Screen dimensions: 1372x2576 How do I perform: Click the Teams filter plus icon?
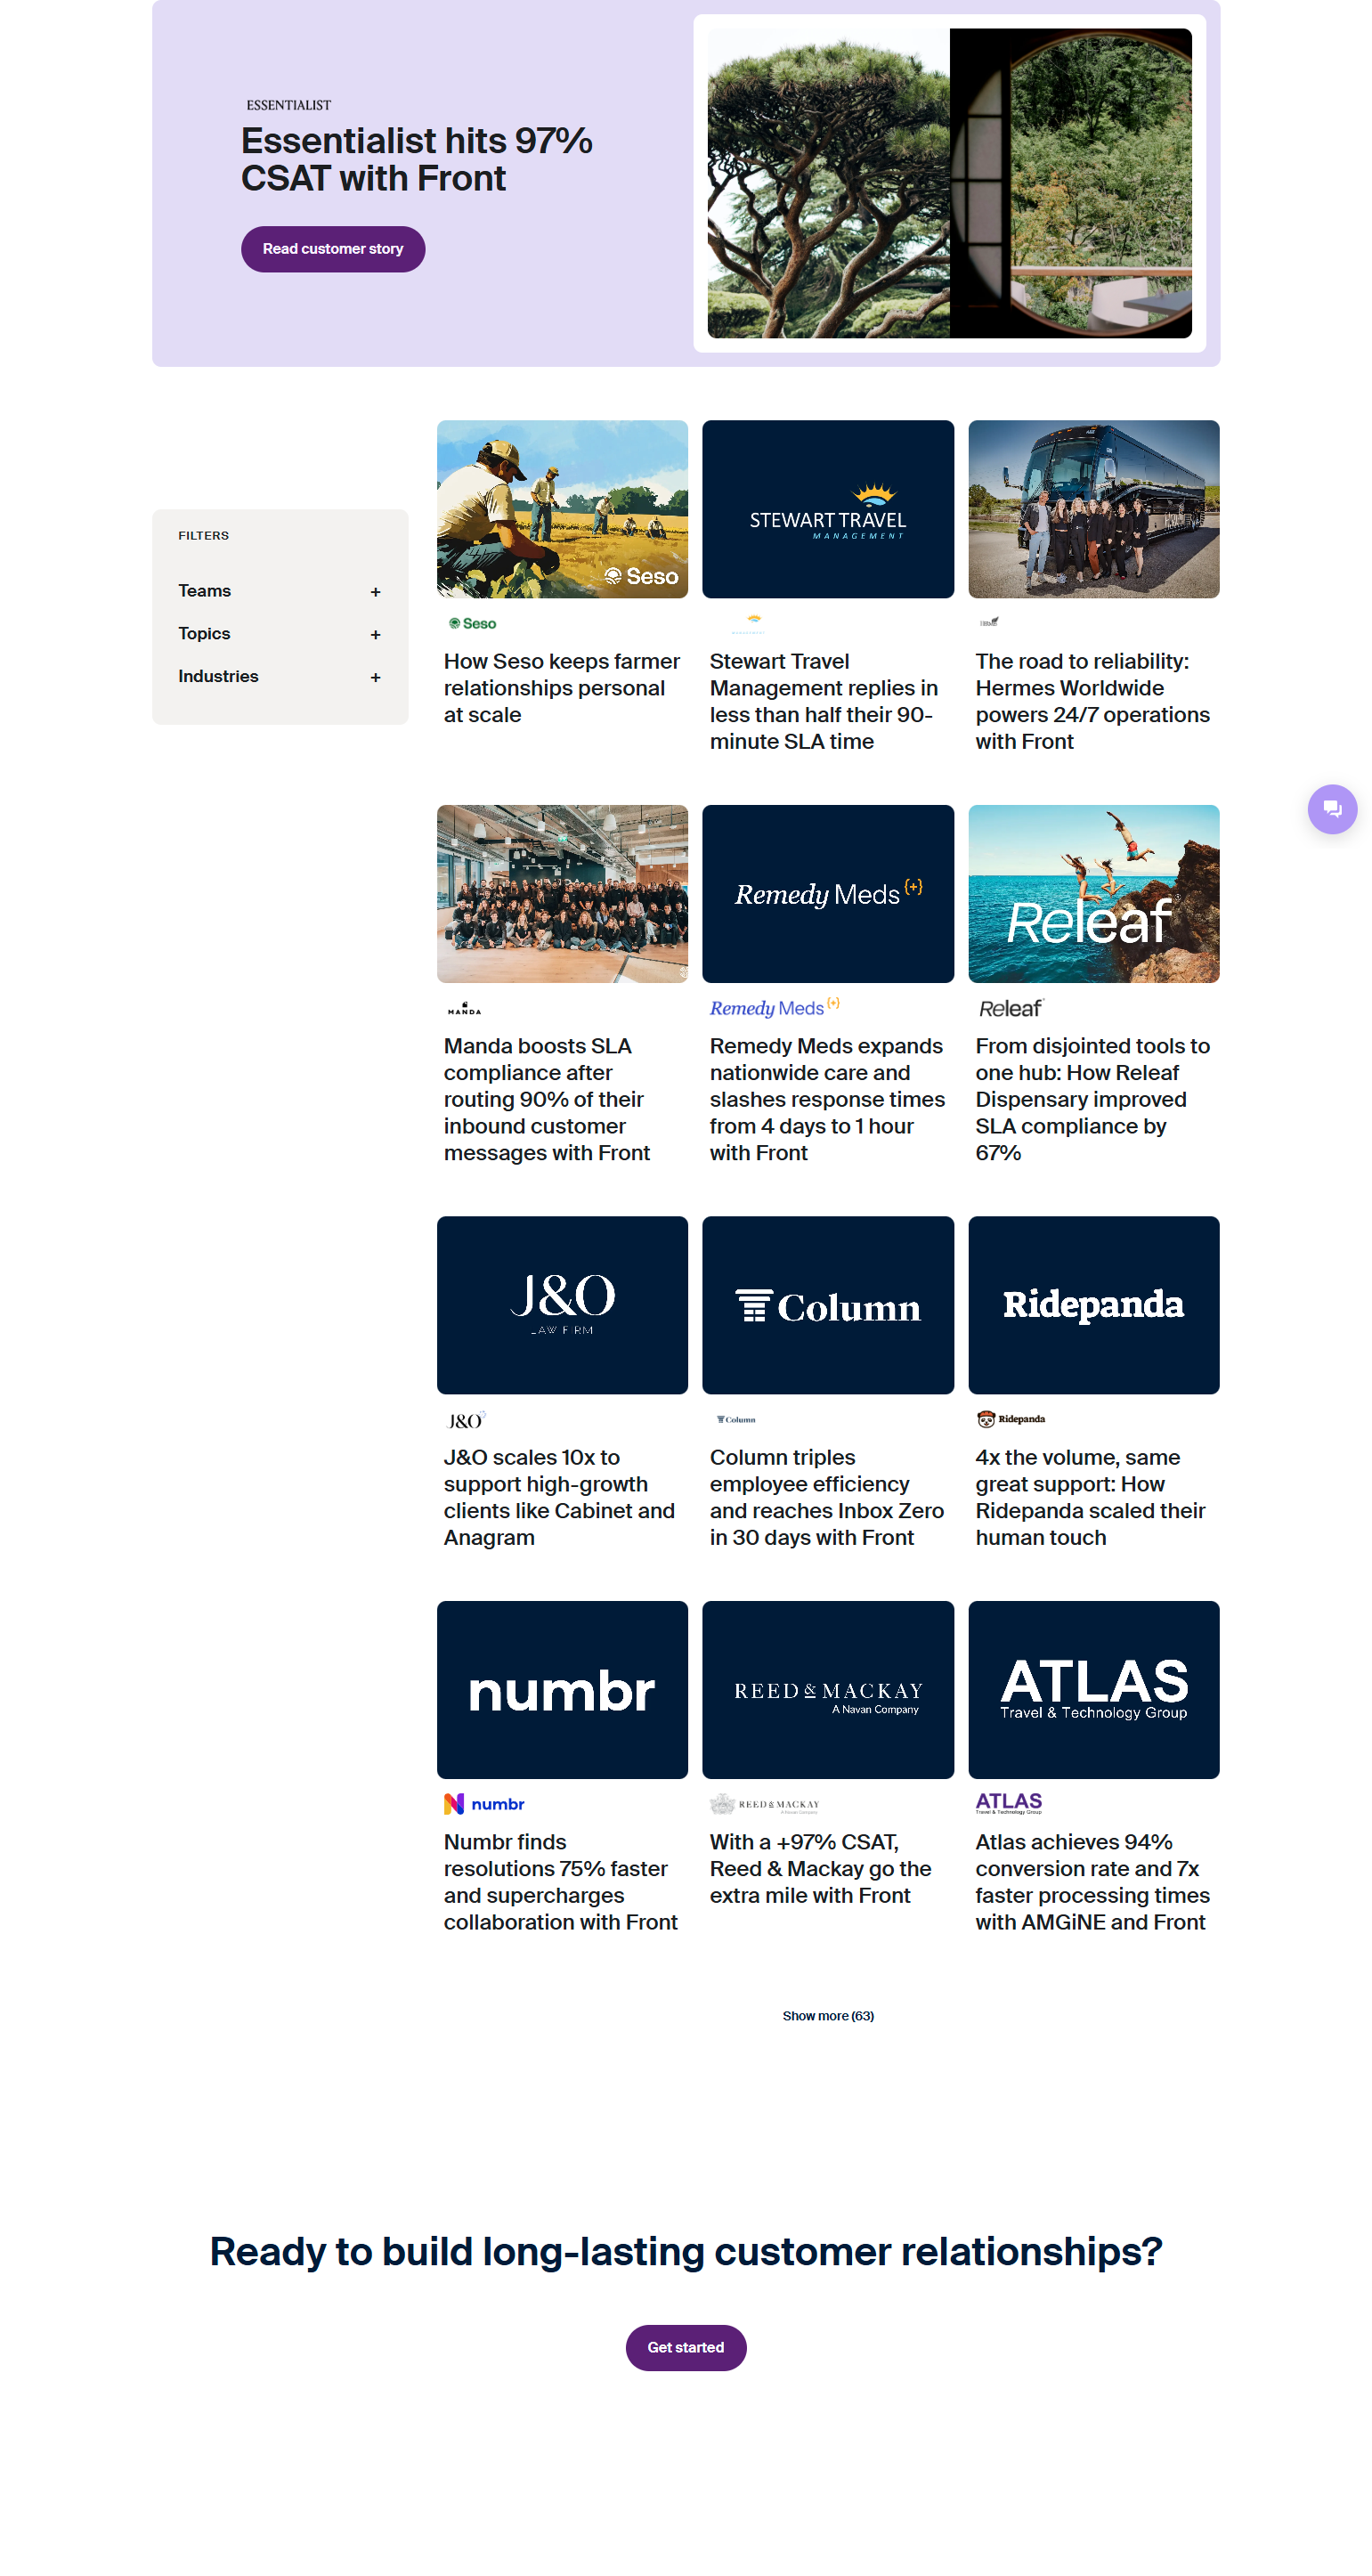click(375, 592)
